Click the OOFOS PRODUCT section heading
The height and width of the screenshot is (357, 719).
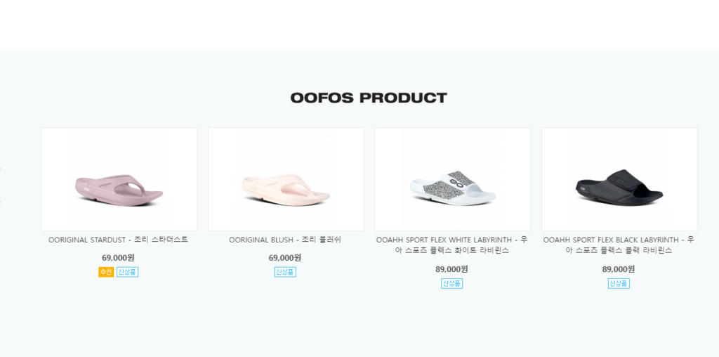pyautogui.click(x=369, y=98)
